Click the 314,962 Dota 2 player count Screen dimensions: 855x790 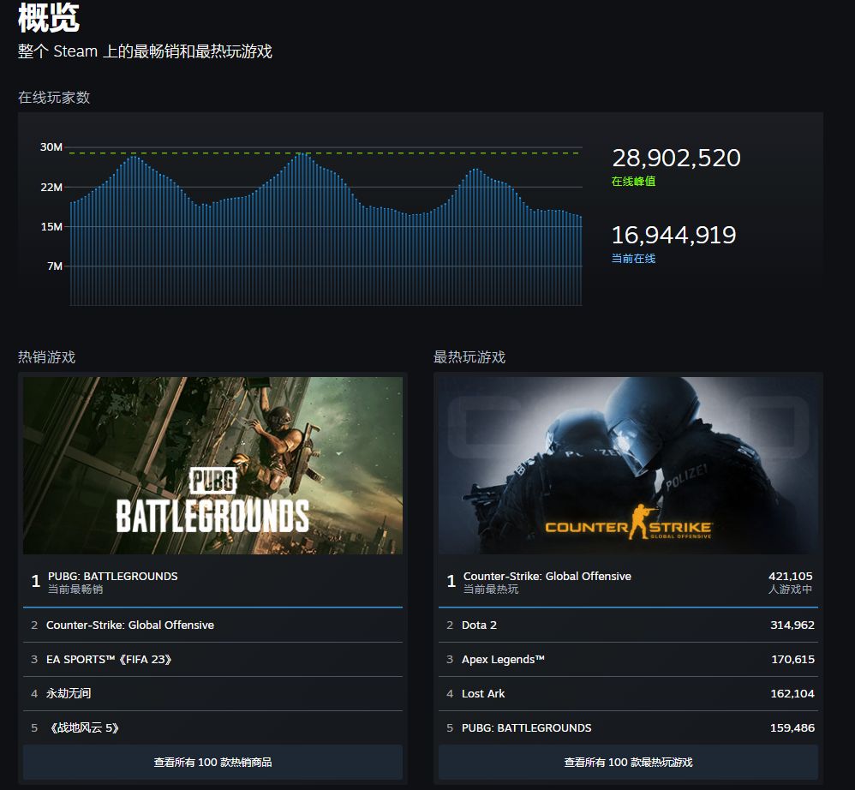(792, 625)
